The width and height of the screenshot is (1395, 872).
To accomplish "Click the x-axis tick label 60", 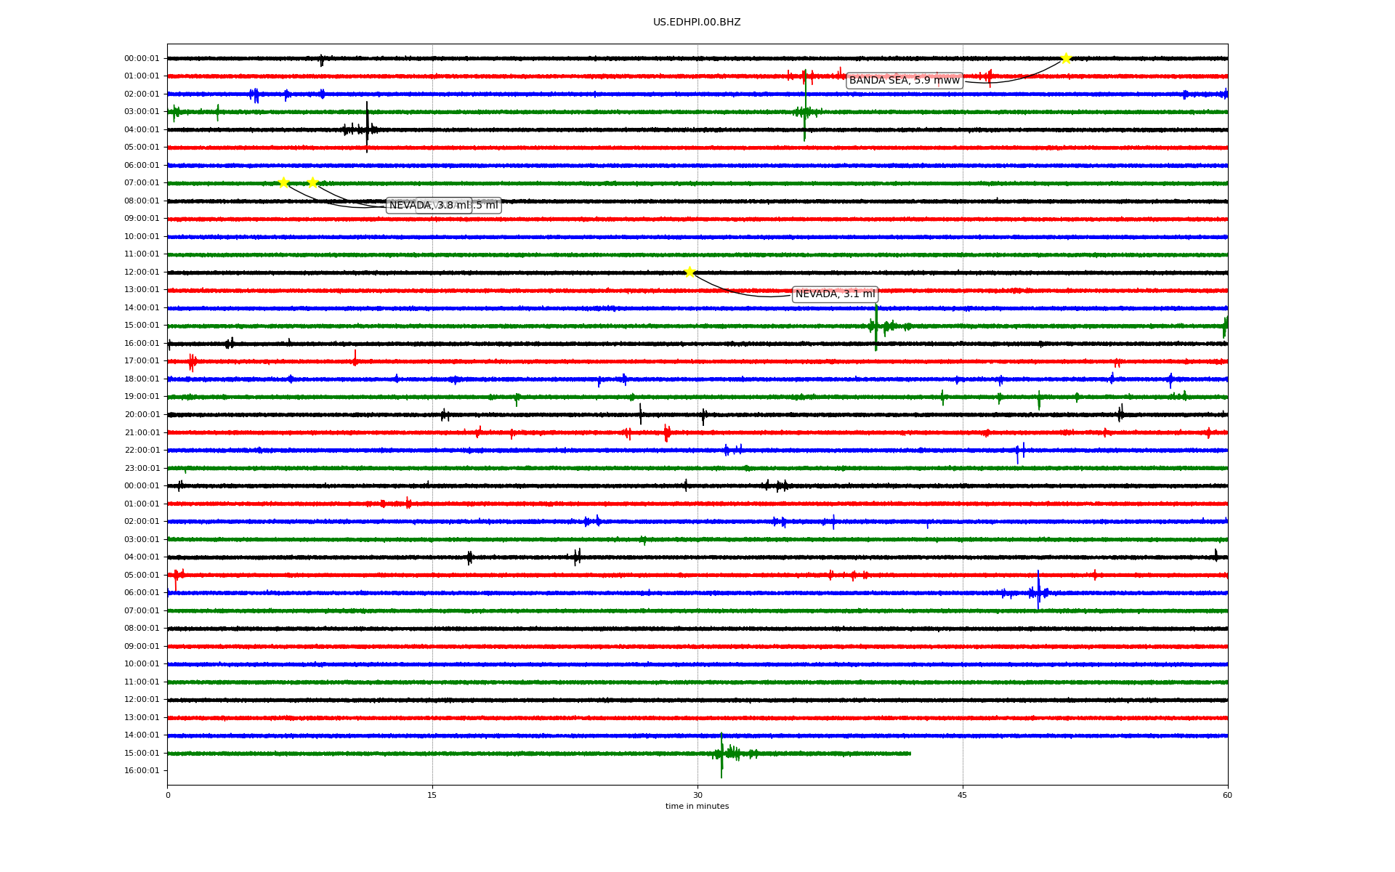I will click(x=1227, y=795).
